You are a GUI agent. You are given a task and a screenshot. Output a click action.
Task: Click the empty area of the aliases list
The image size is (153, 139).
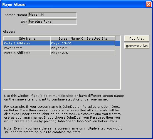[x=62, y=72]
